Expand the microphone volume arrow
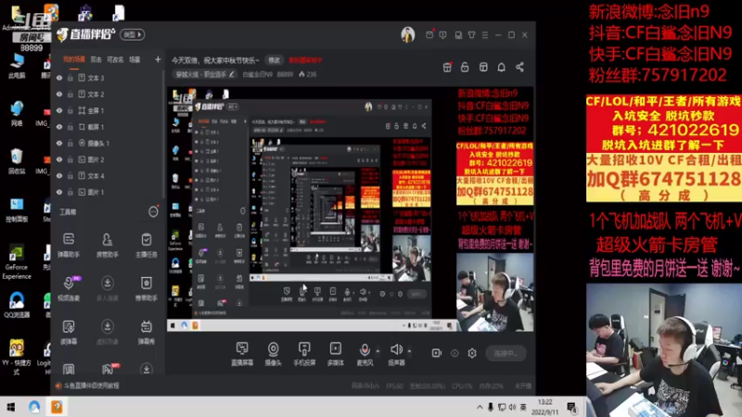The width and height of the screenshot is (742, 417). 377,351
